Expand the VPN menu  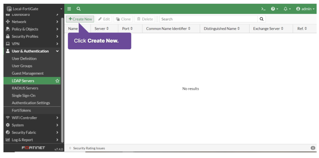tap(32, 44)
